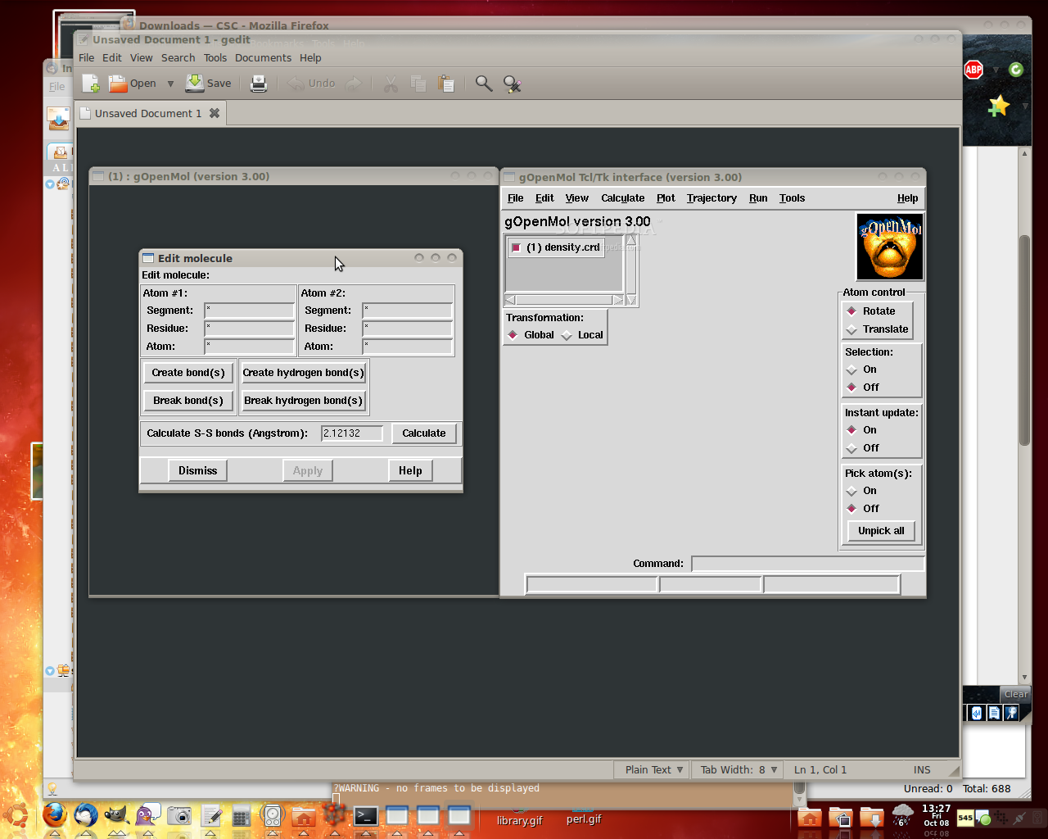Open gOpenMol Trajectory menu
Viewport: 1048px width, 839px height.
pos(711,198)
